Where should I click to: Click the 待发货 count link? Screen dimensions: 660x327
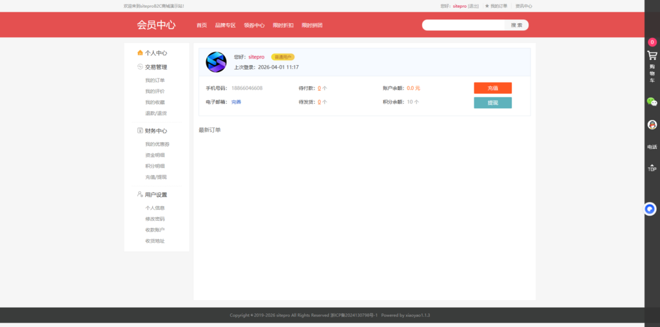(319, 102)
